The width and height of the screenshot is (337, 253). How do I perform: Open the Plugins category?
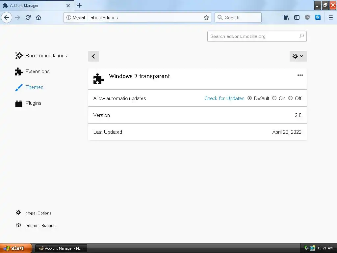pyautogui.click(x=28, y=103)
